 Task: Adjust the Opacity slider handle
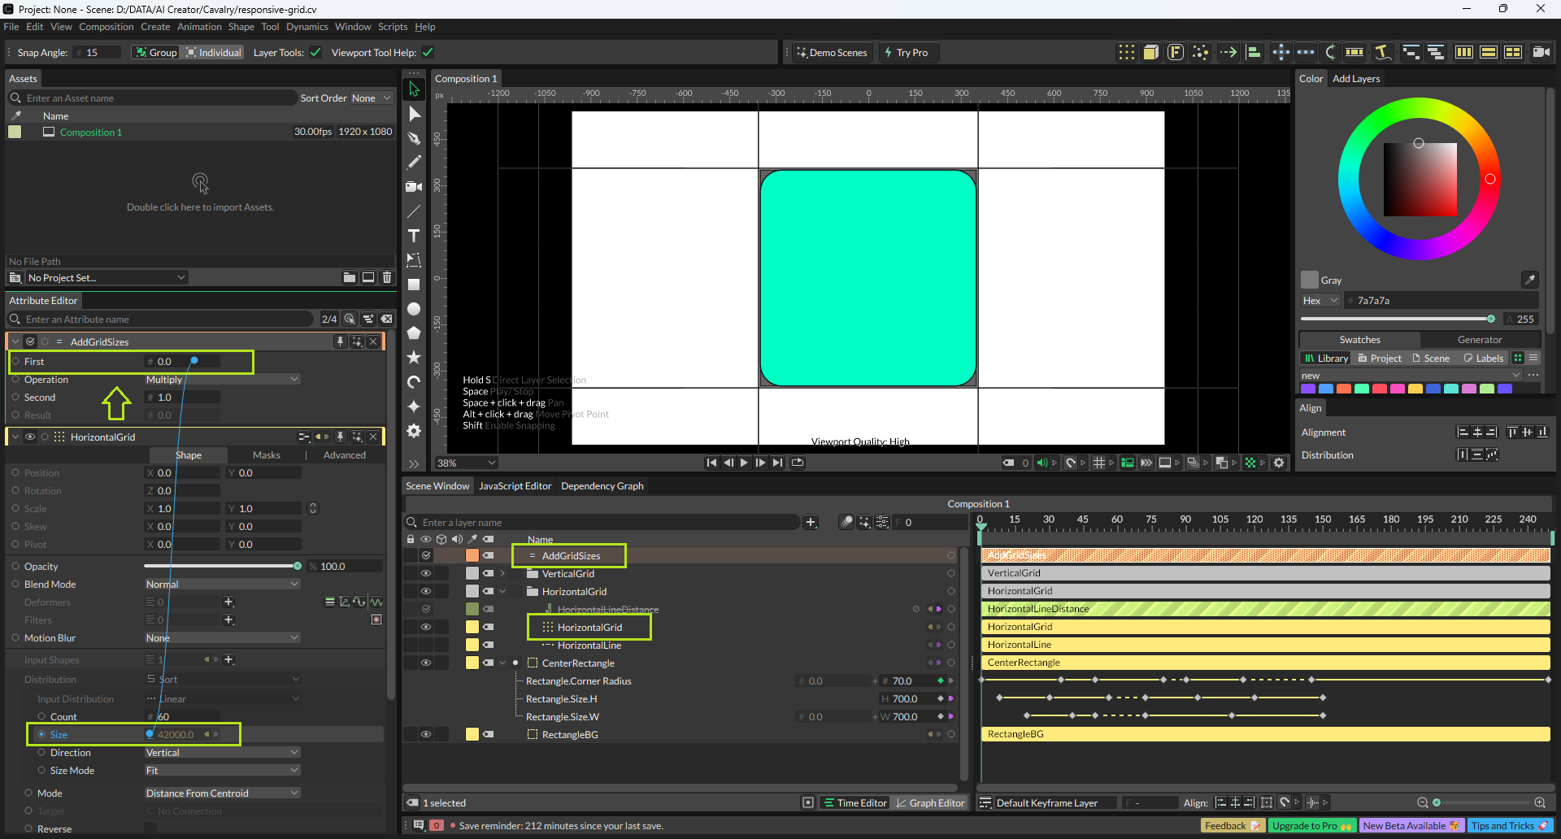click(x=298, y=567)
